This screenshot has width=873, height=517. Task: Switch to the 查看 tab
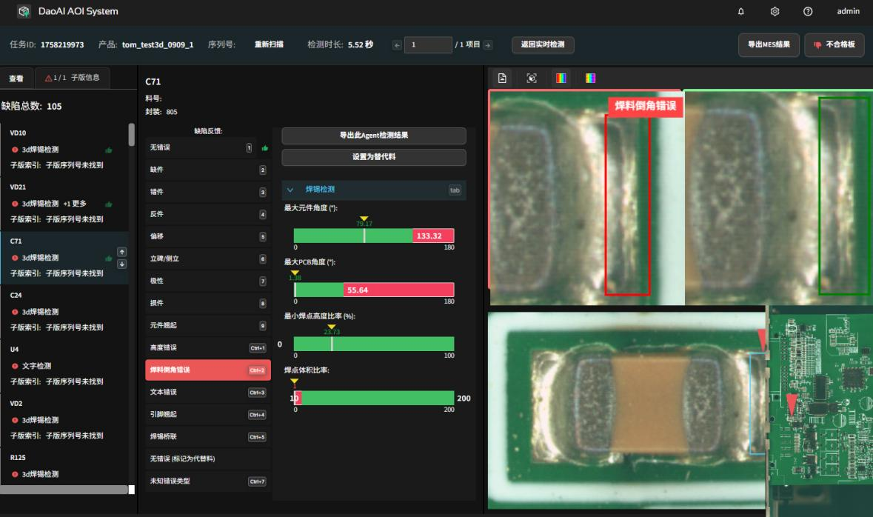(16, 79)
